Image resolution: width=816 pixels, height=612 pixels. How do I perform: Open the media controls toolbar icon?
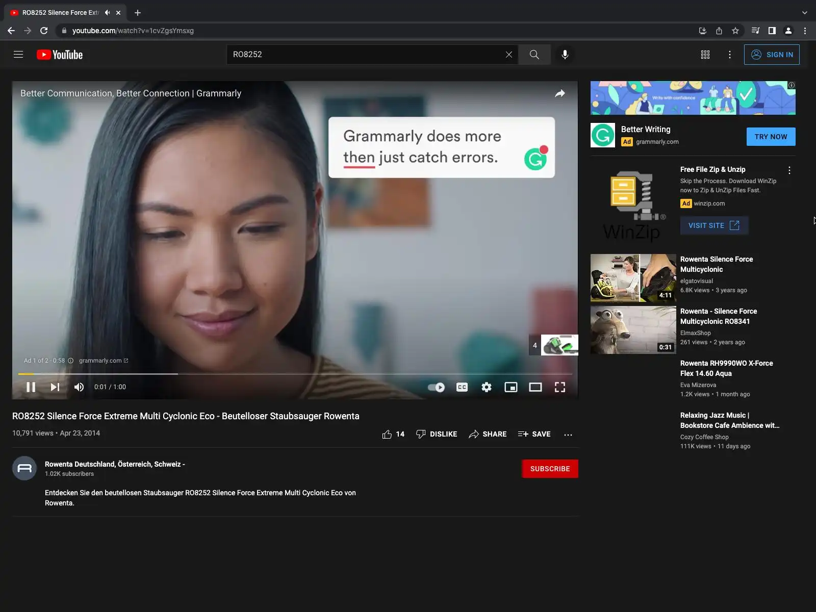point(756,31)
